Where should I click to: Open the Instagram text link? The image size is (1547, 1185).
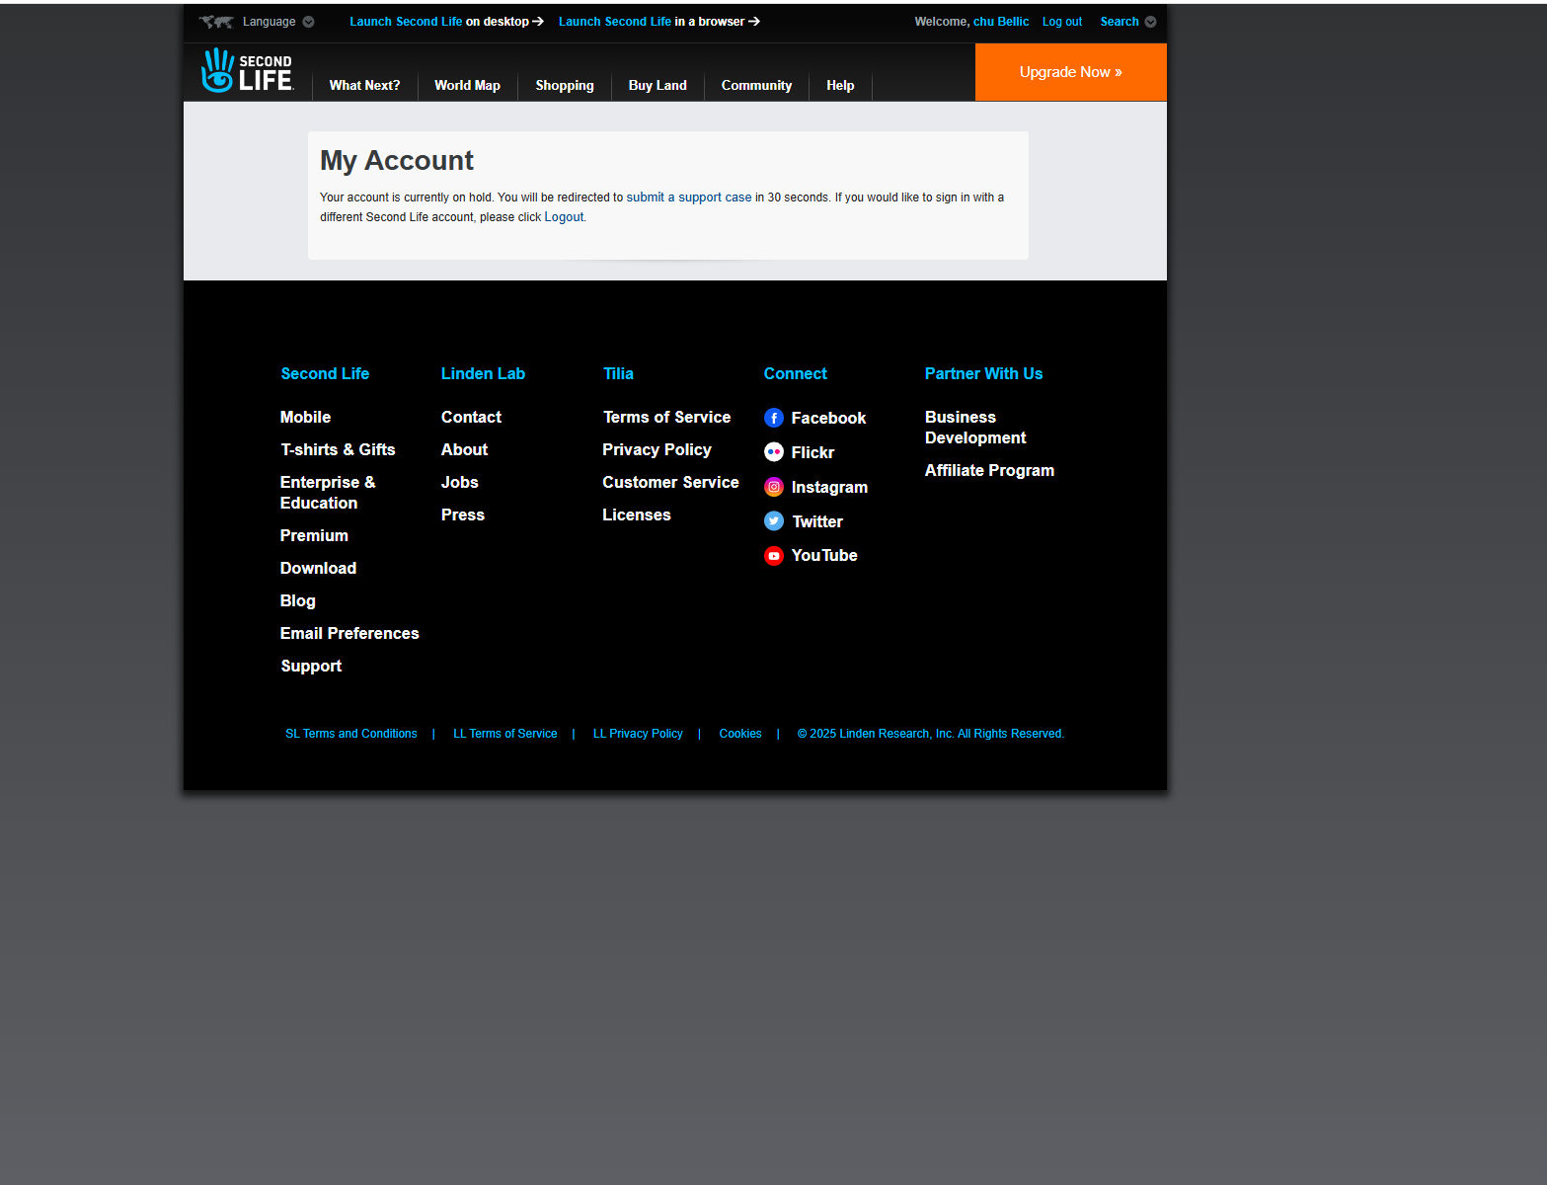(829, 488)
